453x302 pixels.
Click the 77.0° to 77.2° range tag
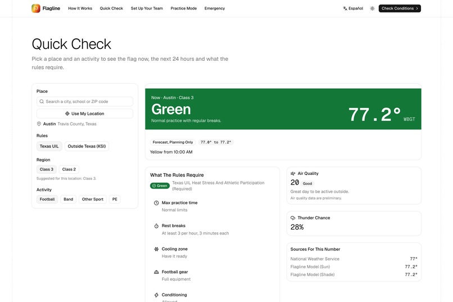[x=216, y=142]
